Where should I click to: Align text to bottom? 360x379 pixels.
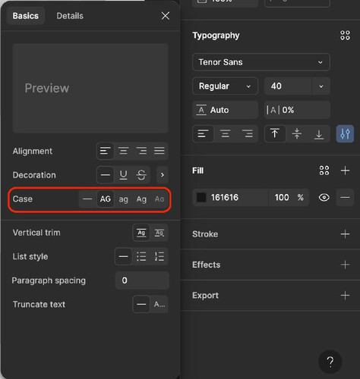[x=319, y=133]
